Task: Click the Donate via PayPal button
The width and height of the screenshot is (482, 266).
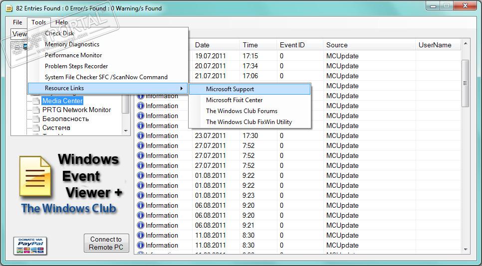Action: tap(30, 246)
